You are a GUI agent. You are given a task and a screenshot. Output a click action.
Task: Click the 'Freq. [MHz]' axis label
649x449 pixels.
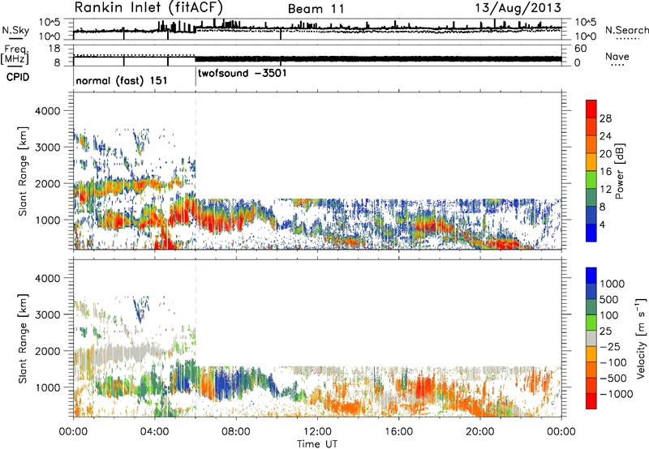pos(15,55)
